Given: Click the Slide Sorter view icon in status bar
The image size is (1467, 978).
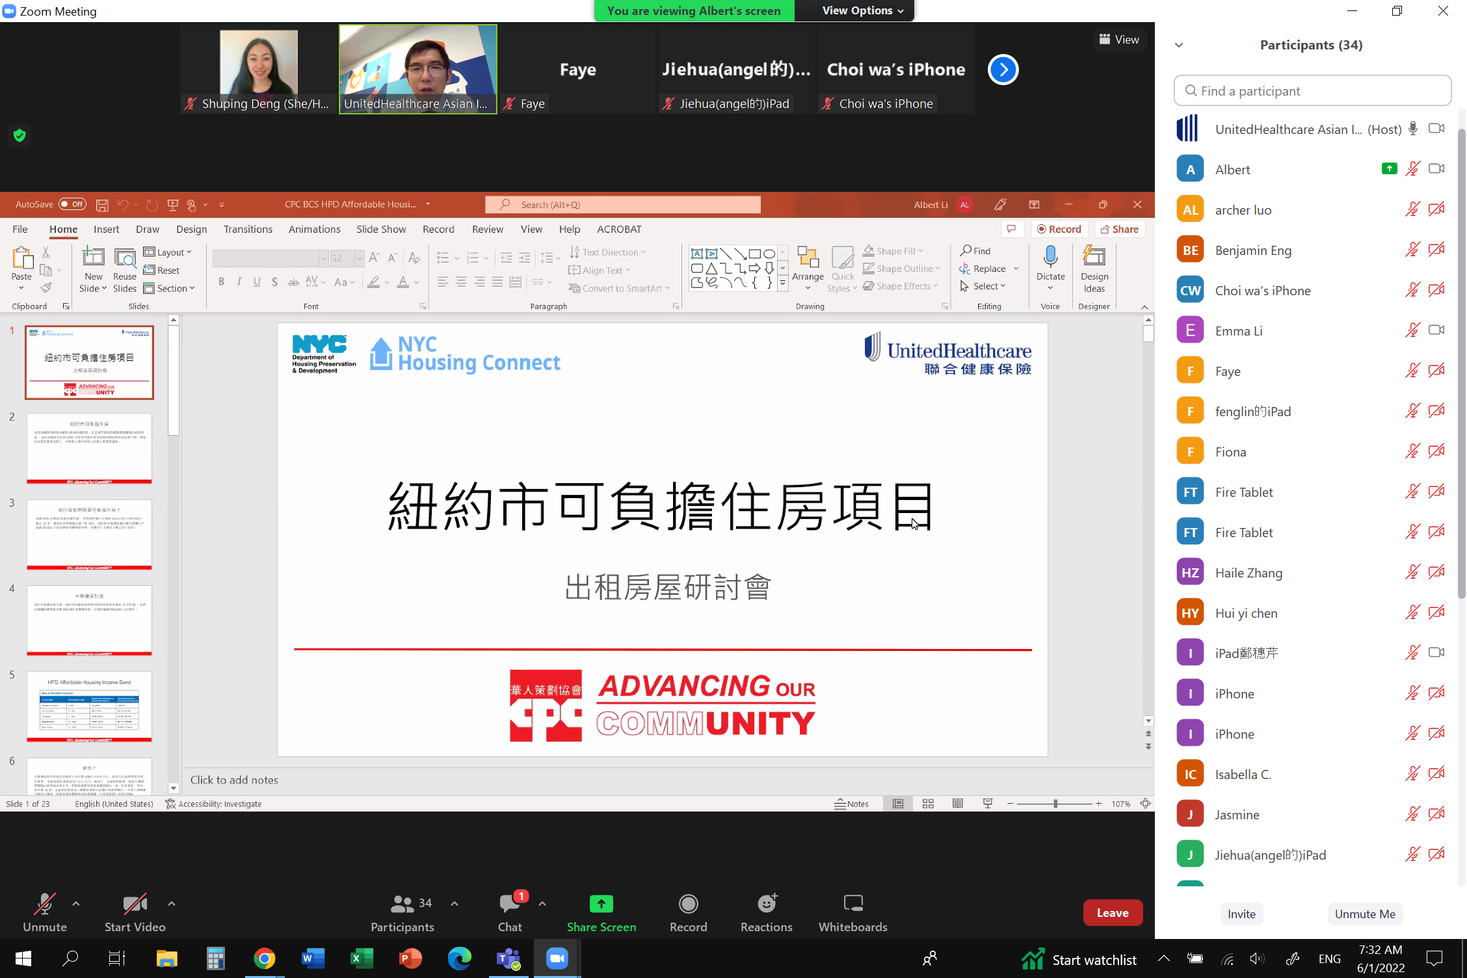Looking at the screenshot, I should [928, 804].
